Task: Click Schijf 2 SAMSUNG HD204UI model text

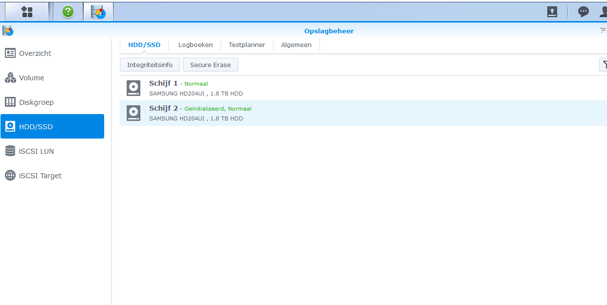Action: 196,118
